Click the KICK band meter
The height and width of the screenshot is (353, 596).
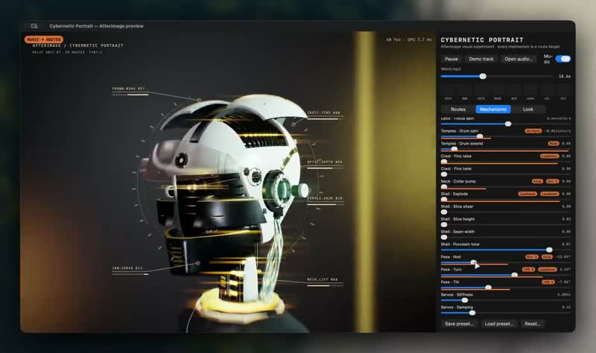pyautogui.click(x=448, y=92)
